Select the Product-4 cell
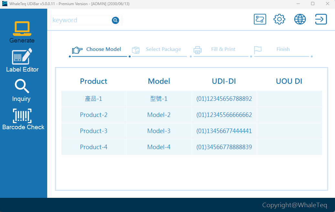 tap(94, 147)
